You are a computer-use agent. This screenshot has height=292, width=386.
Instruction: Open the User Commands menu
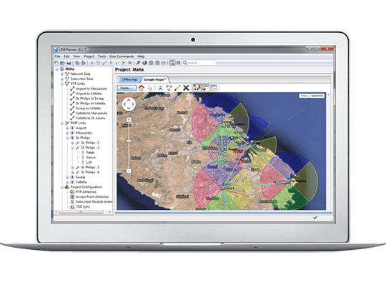coord(122,56)
